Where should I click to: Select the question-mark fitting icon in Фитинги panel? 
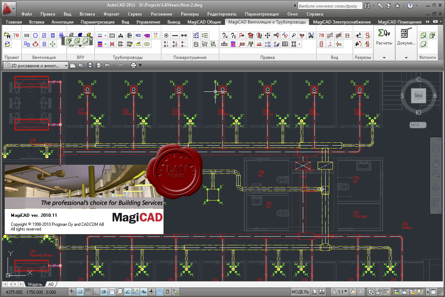(432, 35)
